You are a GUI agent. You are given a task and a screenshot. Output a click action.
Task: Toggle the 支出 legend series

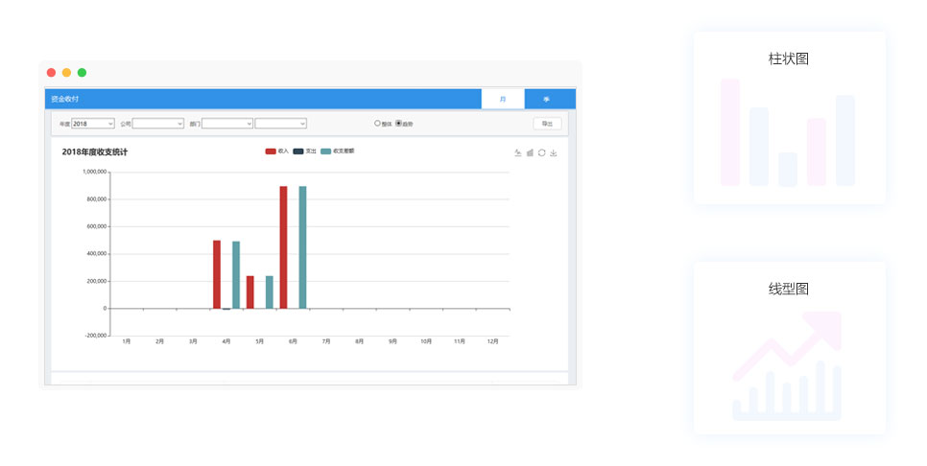[x=304, y=151]
